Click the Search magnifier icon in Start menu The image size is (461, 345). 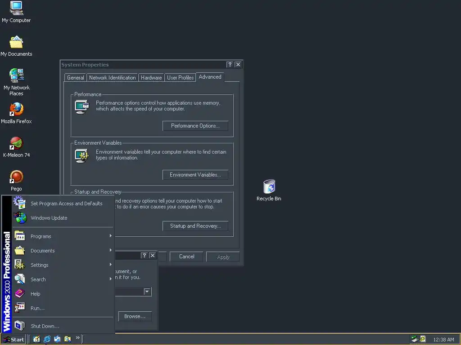pyautogui.click(x=20, y=279)
